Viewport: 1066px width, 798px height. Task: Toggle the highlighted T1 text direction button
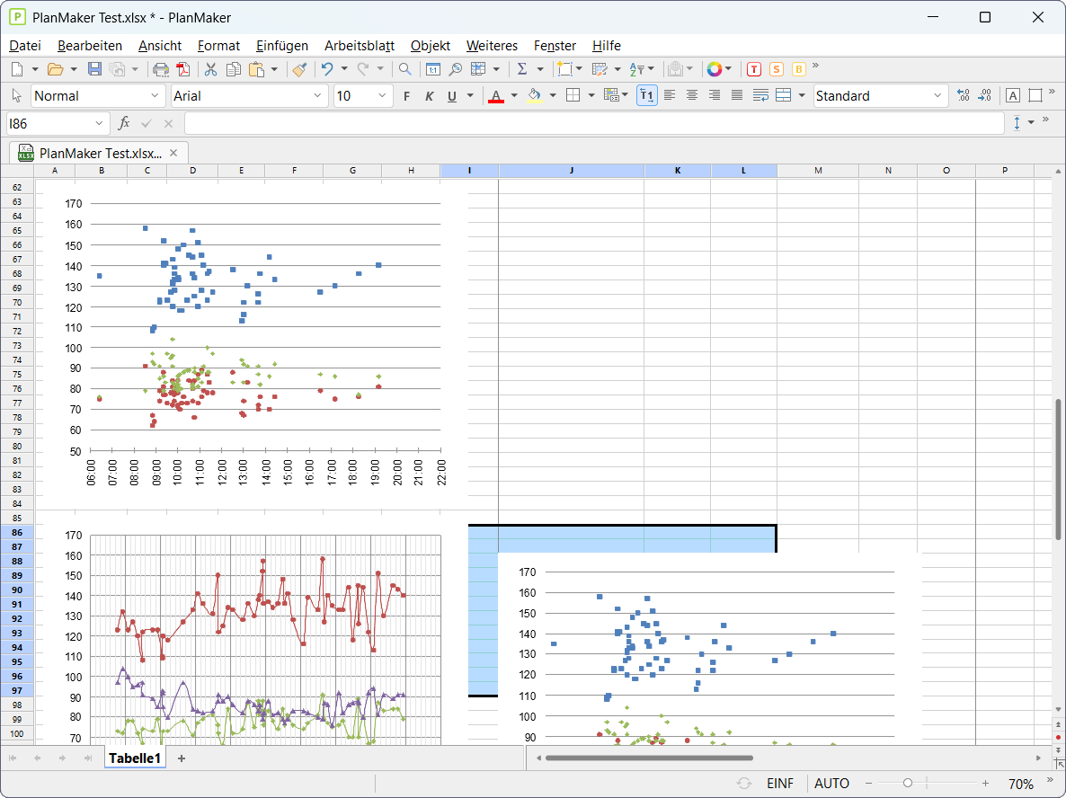pos(647,96)
